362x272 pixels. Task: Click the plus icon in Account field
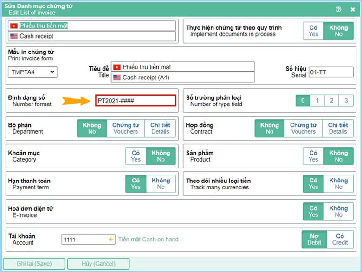pos(111,240)
